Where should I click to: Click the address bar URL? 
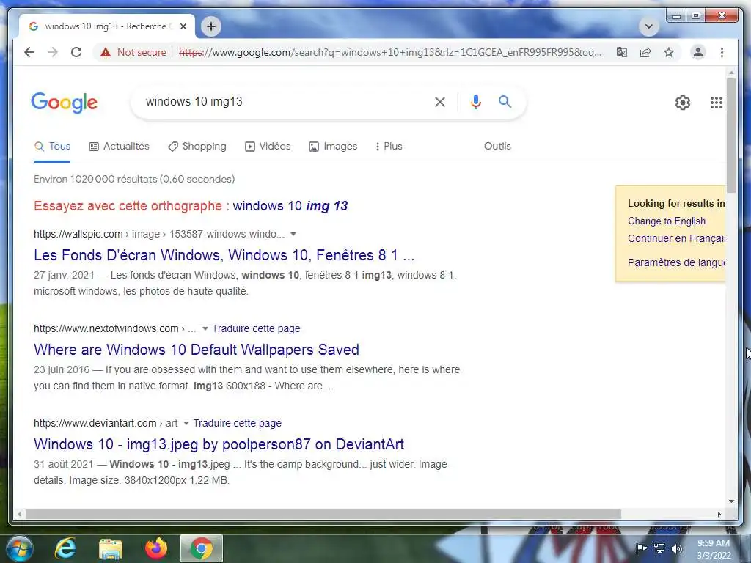390,52
